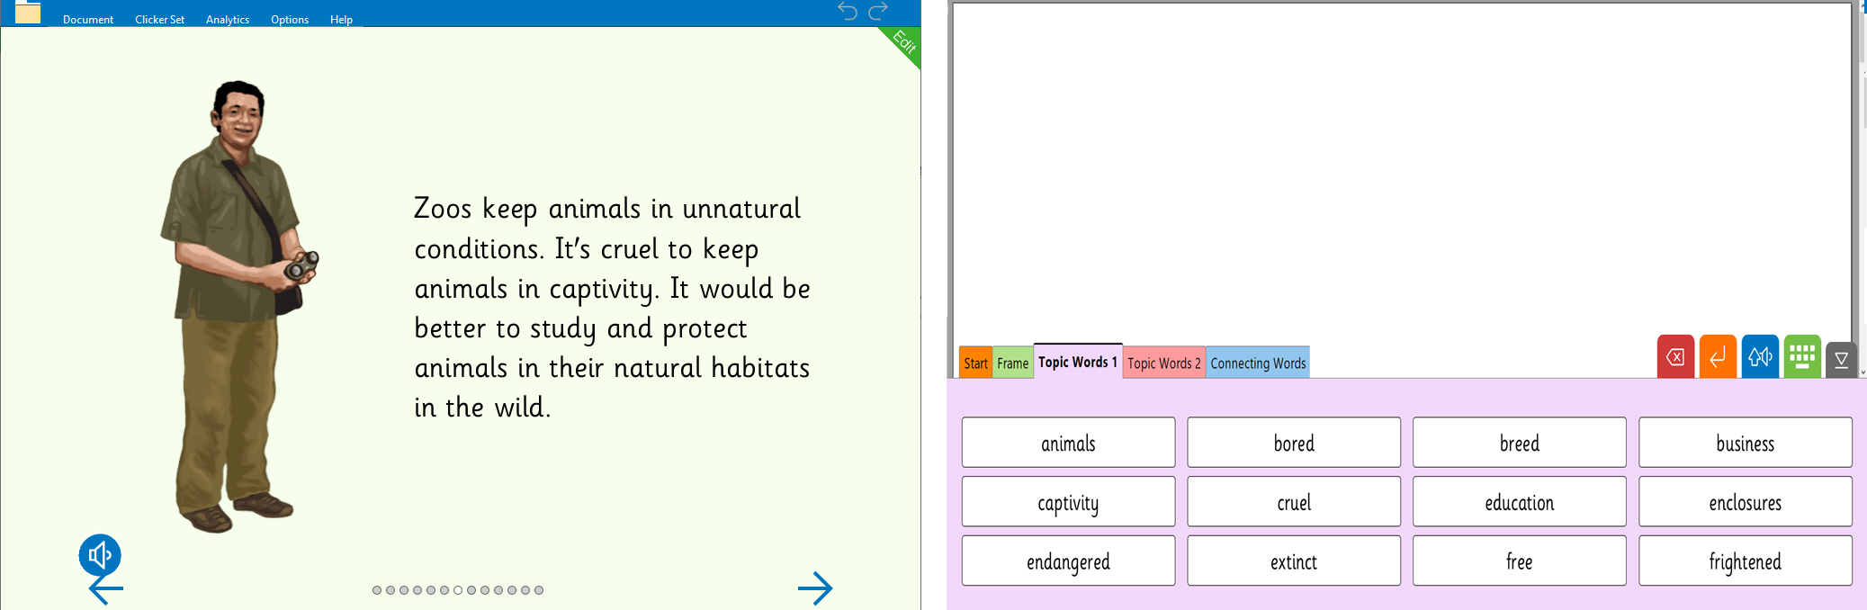Click the redo arrow icon
The height and width of the screenshot is (610, 1867).
pyautogui.click(x=878, y=11)
